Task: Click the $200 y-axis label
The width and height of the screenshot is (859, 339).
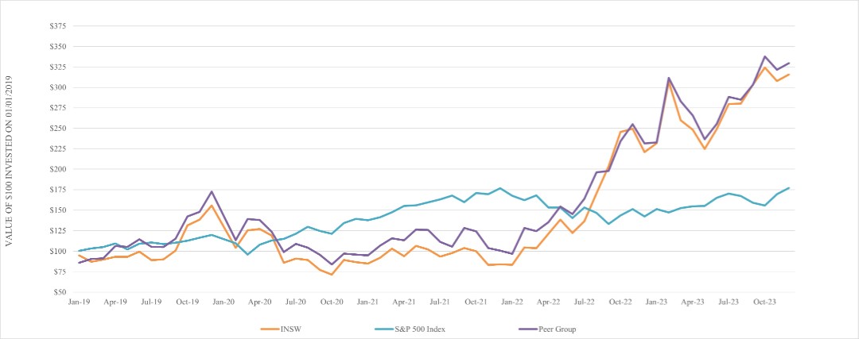Action: coord(58,169)
